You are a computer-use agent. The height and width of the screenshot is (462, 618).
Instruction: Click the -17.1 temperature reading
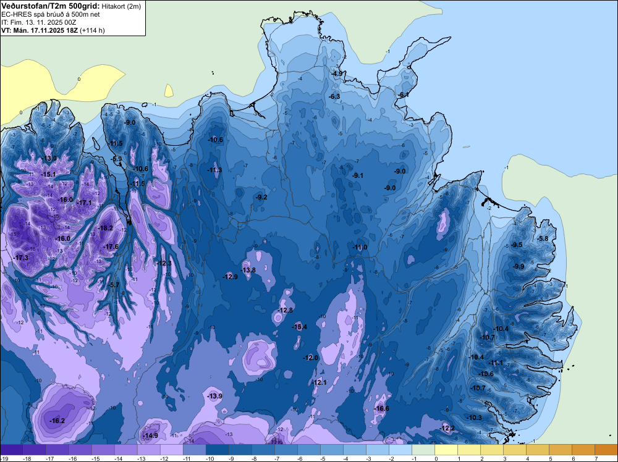(84, 203)
